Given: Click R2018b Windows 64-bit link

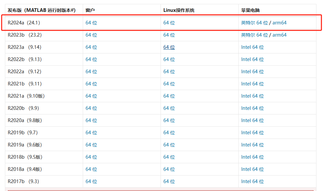Looking at the screenshot, I should coord(91,157).
